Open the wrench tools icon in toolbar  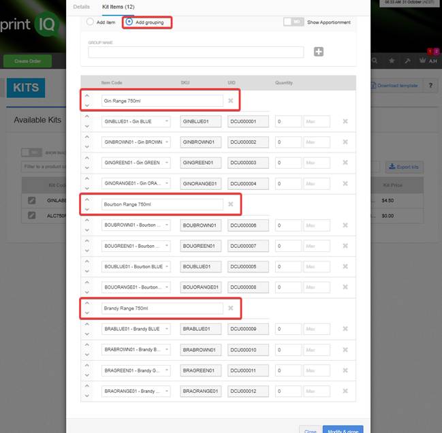tap(407, 61)
